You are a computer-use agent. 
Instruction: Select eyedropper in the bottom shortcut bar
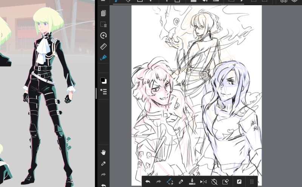[181, 181]
